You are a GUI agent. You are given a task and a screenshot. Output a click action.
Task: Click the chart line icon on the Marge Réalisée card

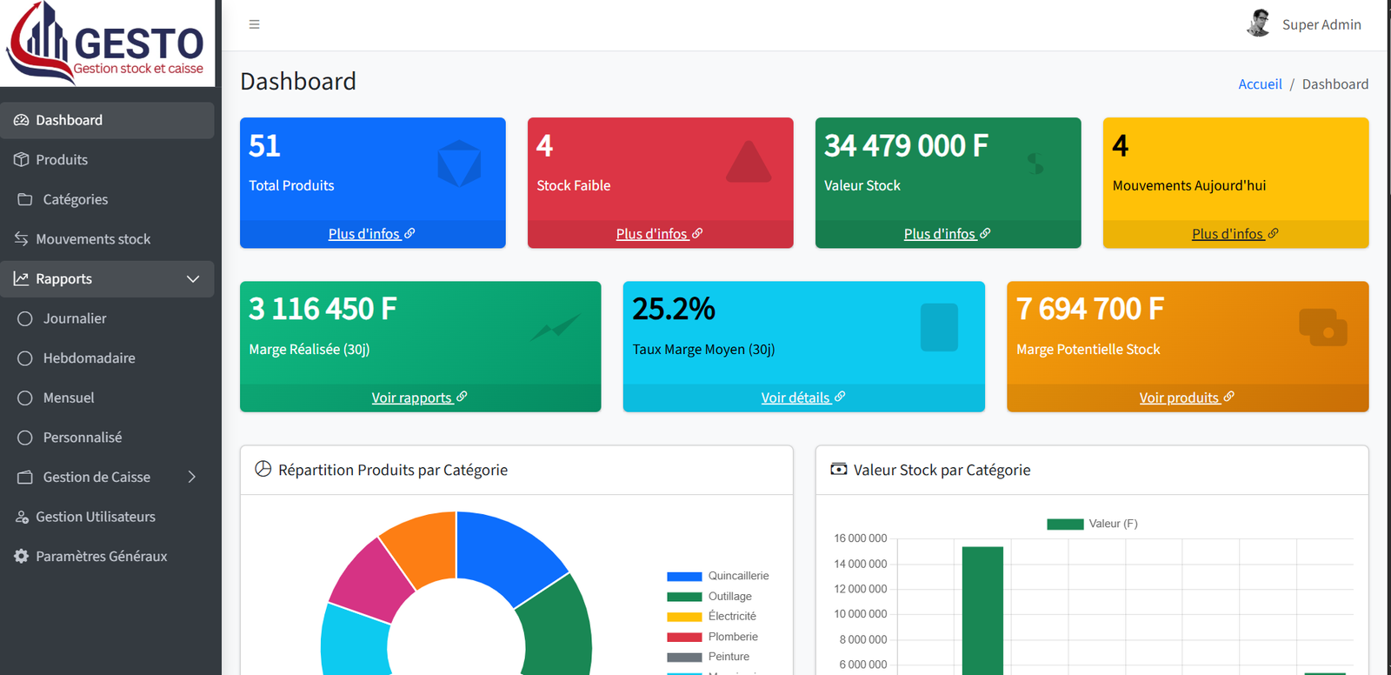[556, 328]
